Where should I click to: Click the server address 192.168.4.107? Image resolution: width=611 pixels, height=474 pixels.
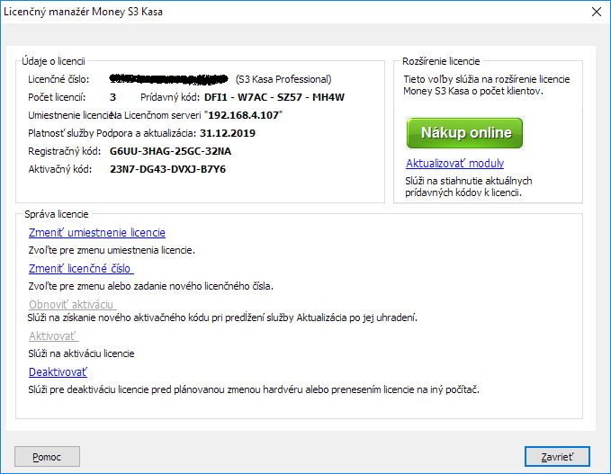(243, 115)
